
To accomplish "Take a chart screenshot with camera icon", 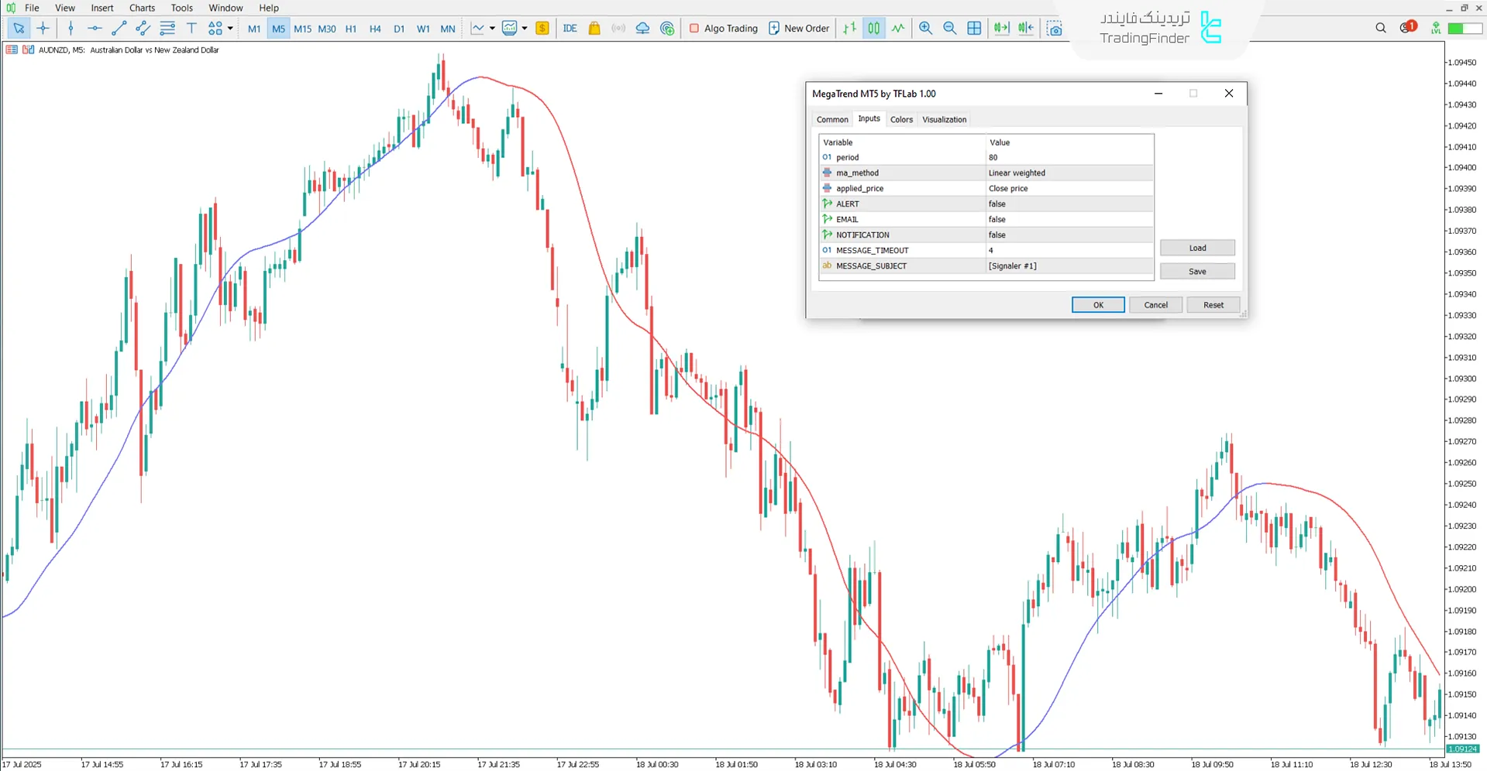I will [1055, 29].
